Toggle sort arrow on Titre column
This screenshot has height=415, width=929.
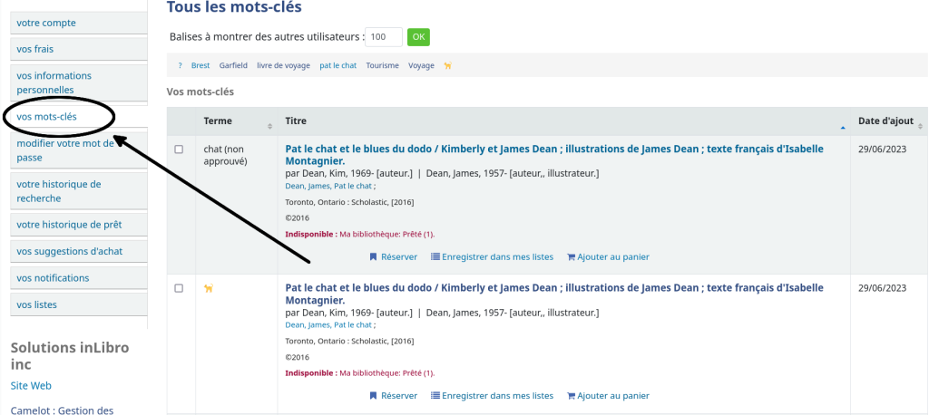(x=843, y=127)
